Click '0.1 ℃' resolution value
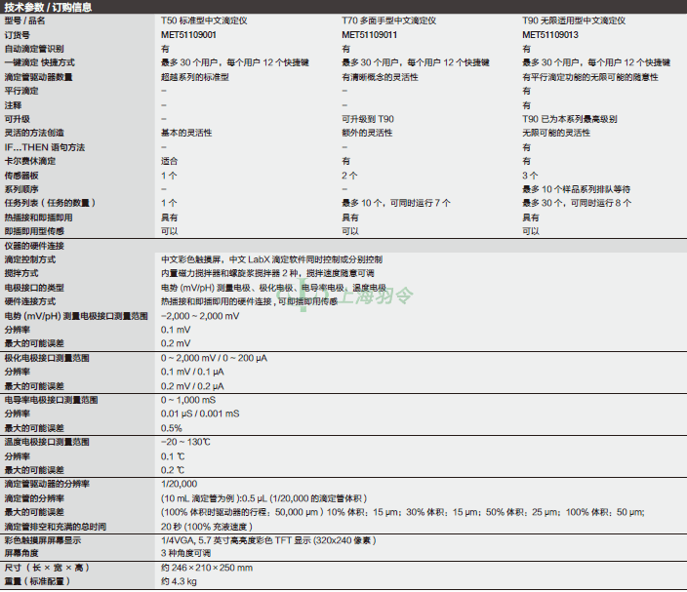This screenshot has height=592, width=687. tap(173, 456)
